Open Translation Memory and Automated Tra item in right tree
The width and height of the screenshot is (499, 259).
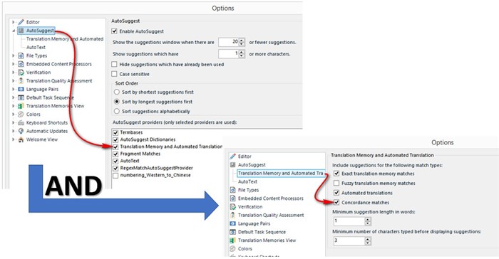281,173
